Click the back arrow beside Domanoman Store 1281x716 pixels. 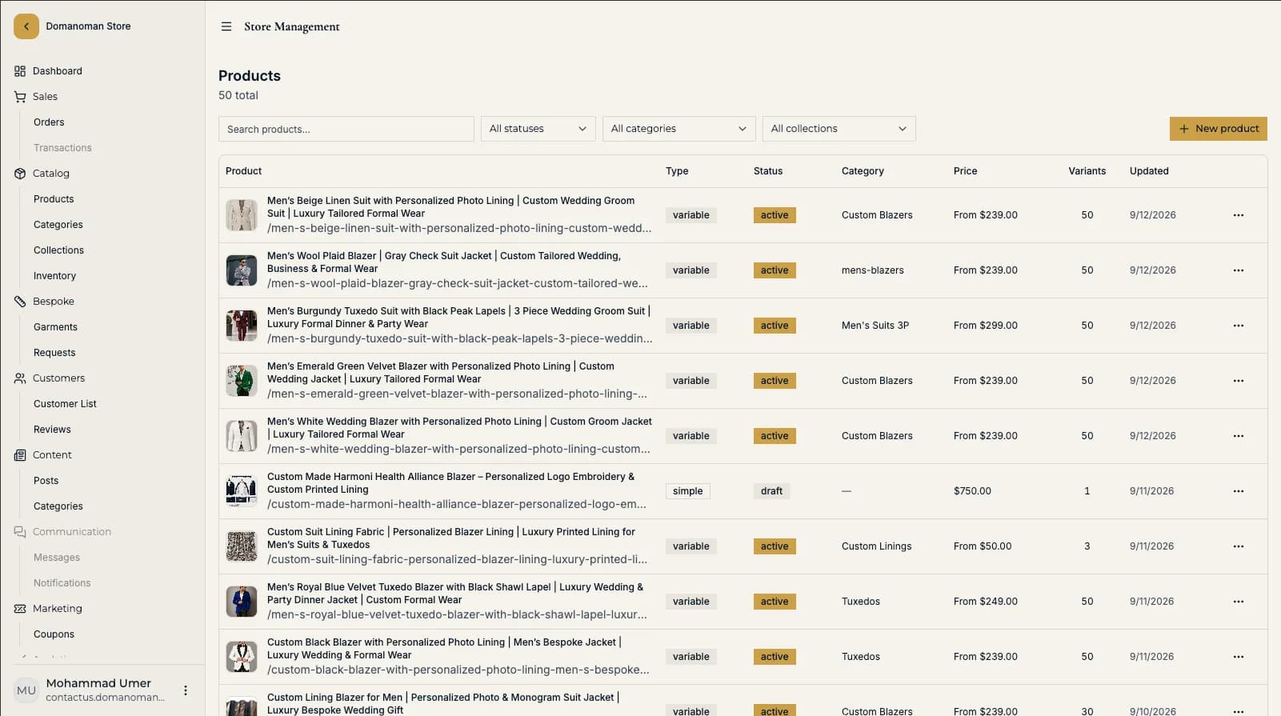pyautogui.click(x=26, y=26)
